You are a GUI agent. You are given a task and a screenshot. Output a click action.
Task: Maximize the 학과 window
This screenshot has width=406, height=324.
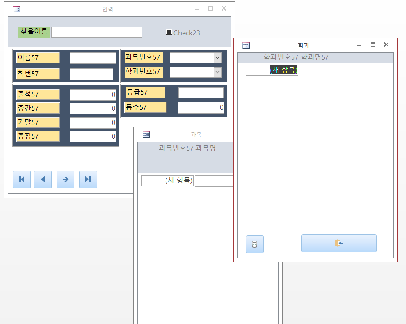(x=373, y=45)
